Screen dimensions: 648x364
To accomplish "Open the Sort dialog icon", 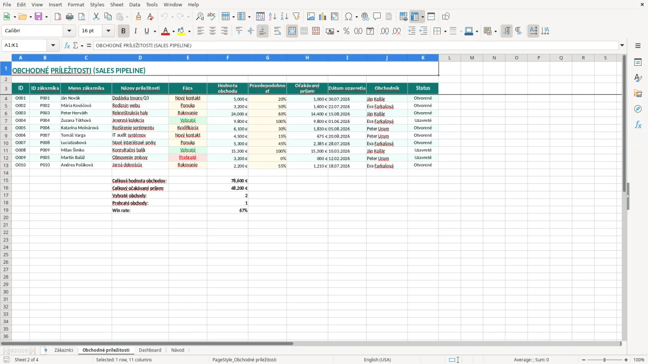I will pos(260,17).
